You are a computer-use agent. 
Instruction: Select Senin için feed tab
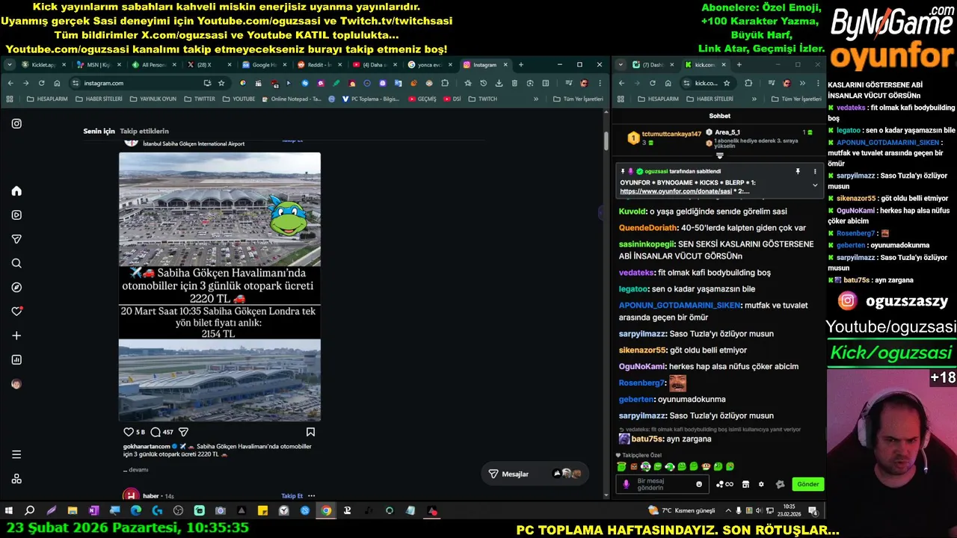(x=99, y=131)
